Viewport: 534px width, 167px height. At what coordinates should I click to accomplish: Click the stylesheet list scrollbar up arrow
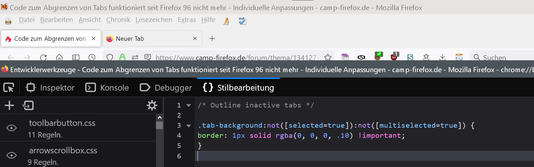tap(159, 118)
